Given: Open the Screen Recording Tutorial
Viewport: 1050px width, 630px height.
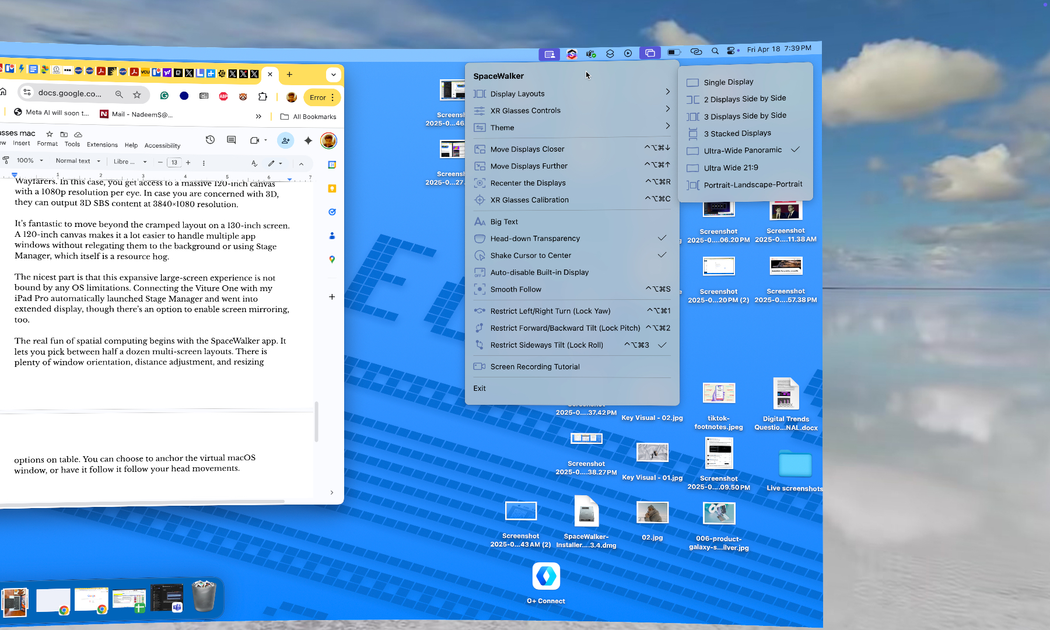Looking at the screenshot, I should click(535, 366).
